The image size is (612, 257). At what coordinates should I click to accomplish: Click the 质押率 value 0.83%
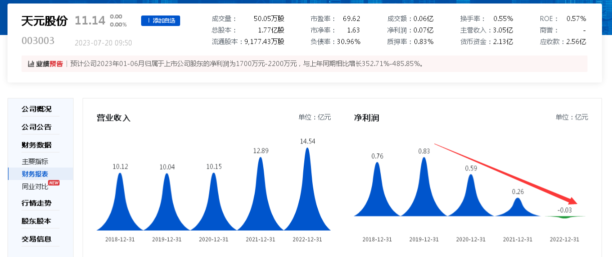(x=423, y=41)
